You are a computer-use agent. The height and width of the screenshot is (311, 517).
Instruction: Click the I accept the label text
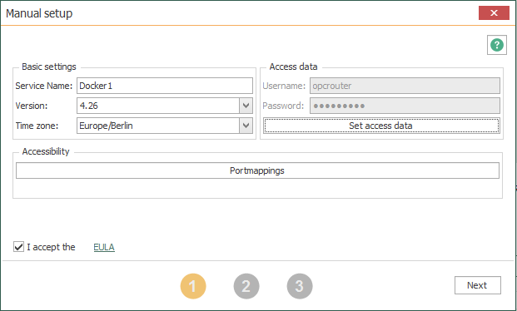51,247
